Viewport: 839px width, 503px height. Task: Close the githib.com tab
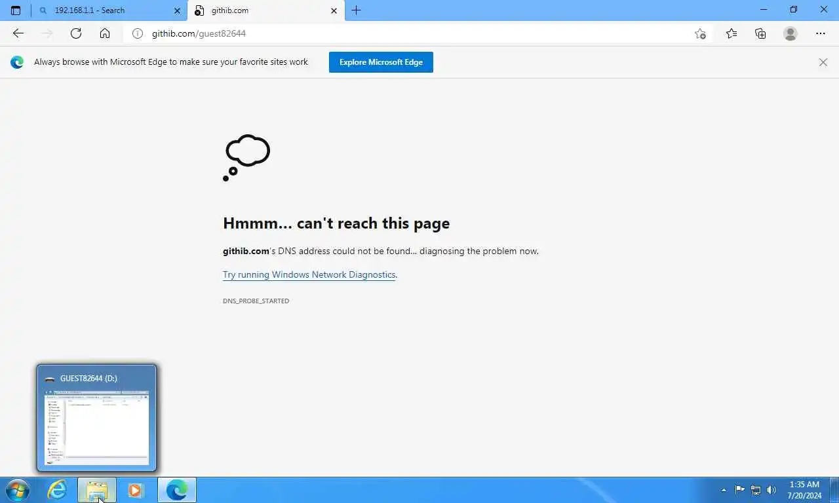(334, 10)
